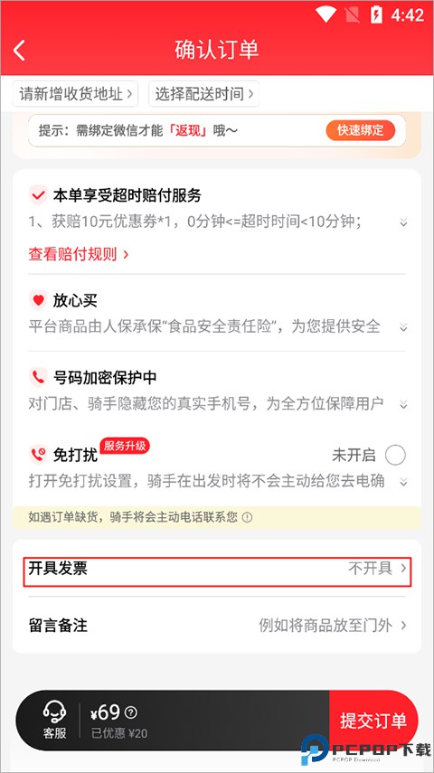The height and width of the screenshot is (773, 434).
Task: Select 请新增收货地址 address selector
Action: [75, 94]
